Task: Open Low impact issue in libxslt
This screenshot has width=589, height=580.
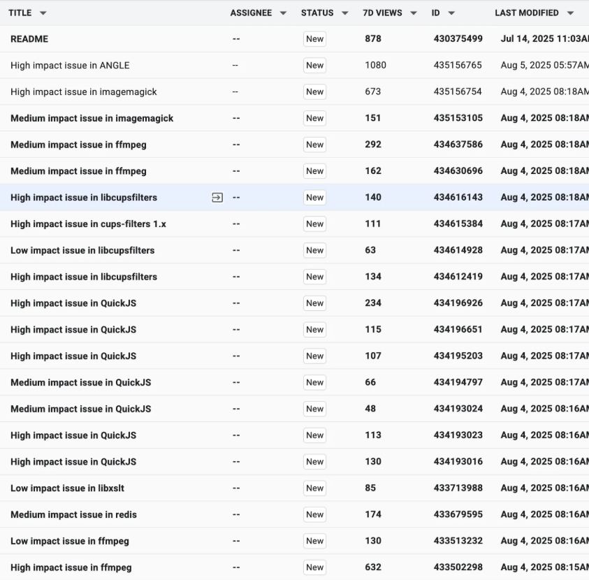Action: click(x=67, y=488)
